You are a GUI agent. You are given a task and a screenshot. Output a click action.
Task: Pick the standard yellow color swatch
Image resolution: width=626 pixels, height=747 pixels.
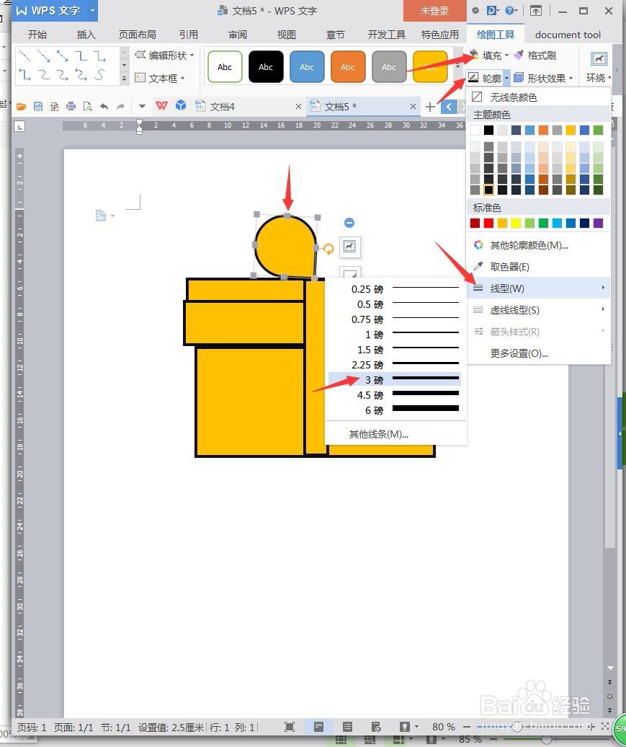516,223
